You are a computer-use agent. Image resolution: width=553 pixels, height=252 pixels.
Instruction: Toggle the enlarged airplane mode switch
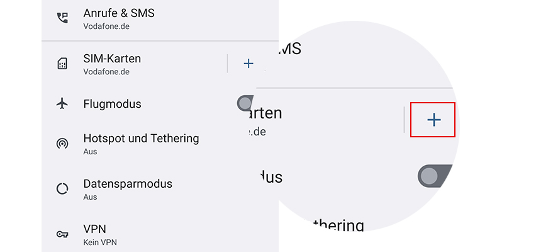click(x=435, y=176)
